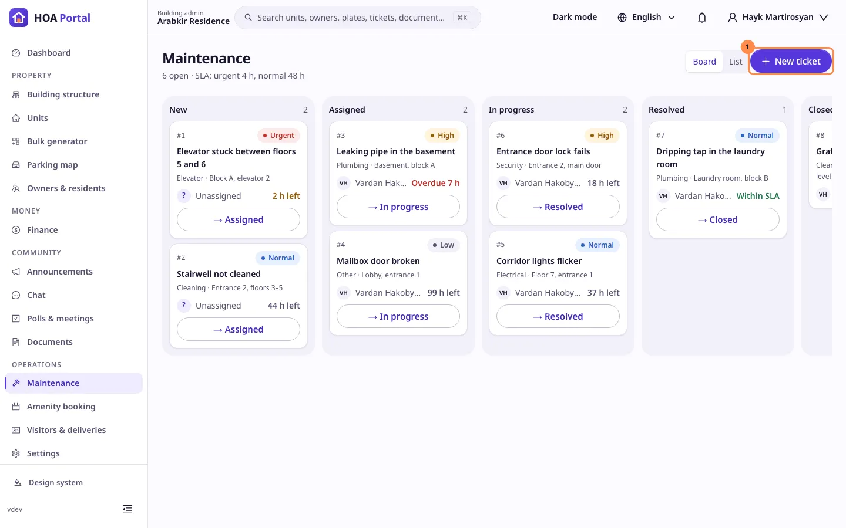
Task: Click the Maintenance wrench icon
Action: pyautogui.click(x=16, y=383)
